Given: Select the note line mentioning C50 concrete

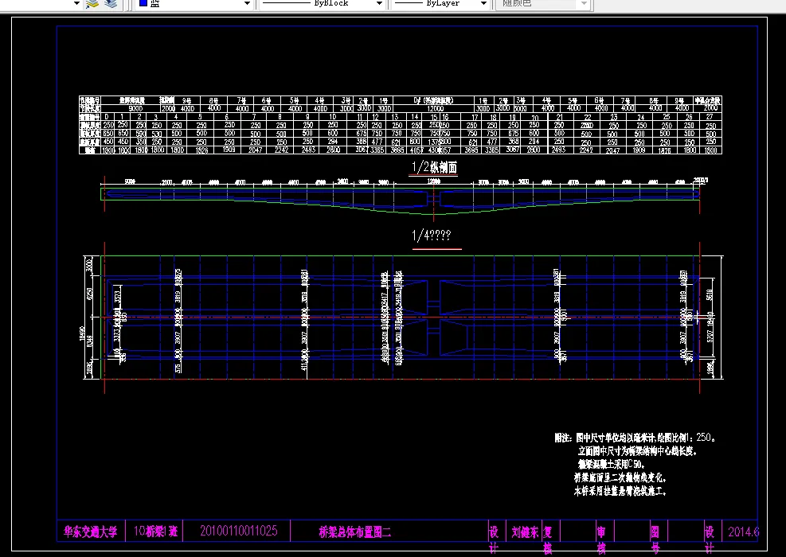Looking at the screenshot, I should [x=611, y=465].
